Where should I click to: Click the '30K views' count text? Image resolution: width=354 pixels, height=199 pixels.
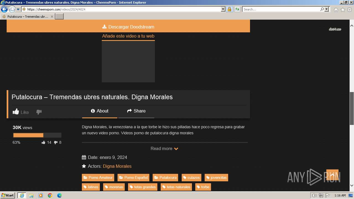22,127
